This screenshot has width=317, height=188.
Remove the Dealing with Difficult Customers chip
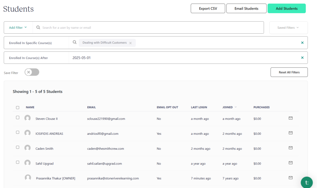pyautogui.click(x=131, y=43)
